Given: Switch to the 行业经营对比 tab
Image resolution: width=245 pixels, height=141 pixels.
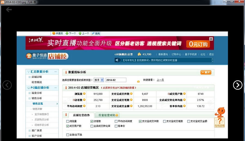Looking at the screenshot, I should (107, 115).
